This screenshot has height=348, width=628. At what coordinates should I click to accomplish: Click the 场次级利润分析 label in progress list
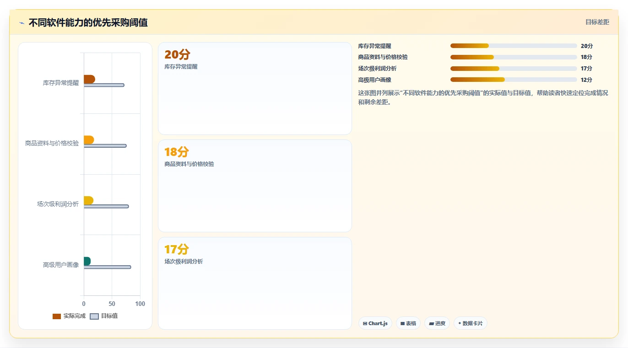[378, 69]
